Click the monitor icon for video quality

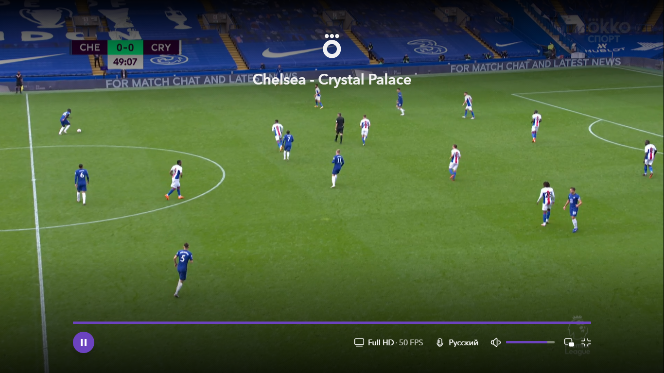pos(359,342)
